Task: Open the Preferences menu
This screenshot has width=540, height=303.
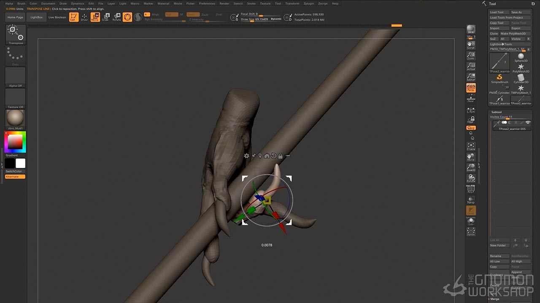Action: tap(207, 3)
